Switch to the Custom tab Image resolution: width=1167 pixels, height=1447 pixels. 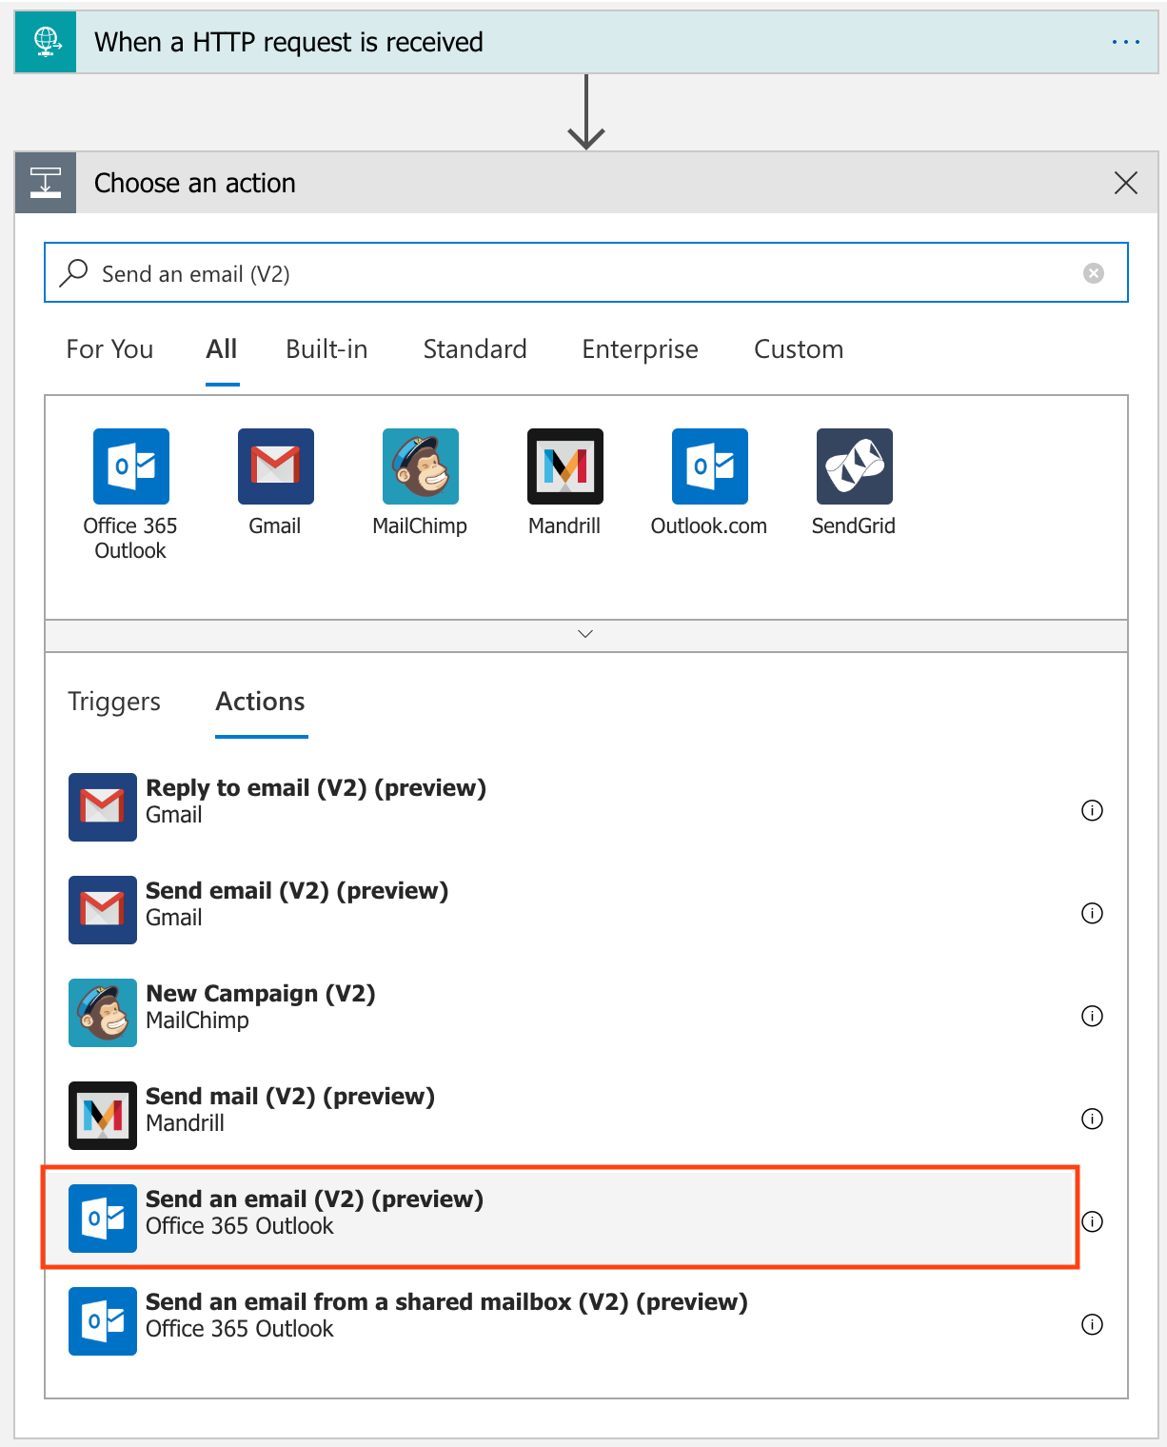click(799, 349)
